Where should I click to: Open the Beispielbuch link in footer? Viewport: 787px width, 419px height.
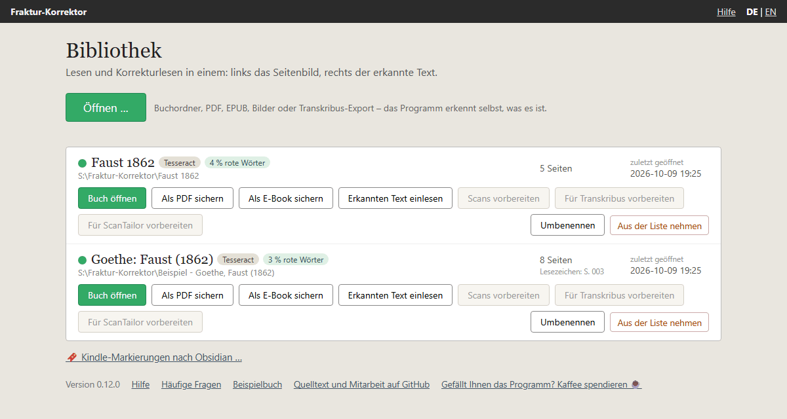pos(257,385)
